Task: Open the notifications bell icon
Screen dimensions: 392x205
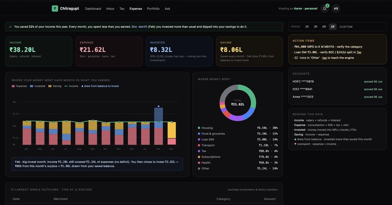Action: (324, 8)
